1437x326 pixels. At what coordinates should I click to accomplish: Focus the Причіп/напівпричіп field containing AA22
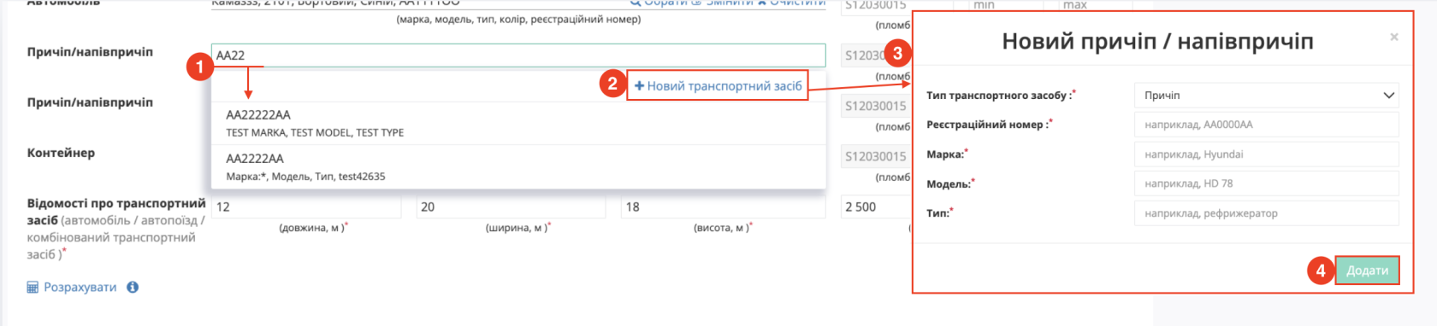[x=518, y=55]
